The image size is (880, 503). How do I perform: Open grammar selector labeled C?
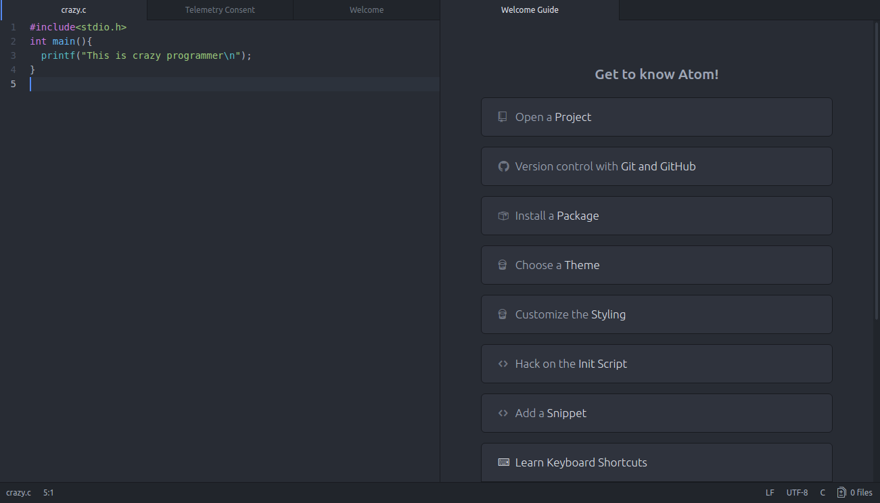tap(823, 493)
